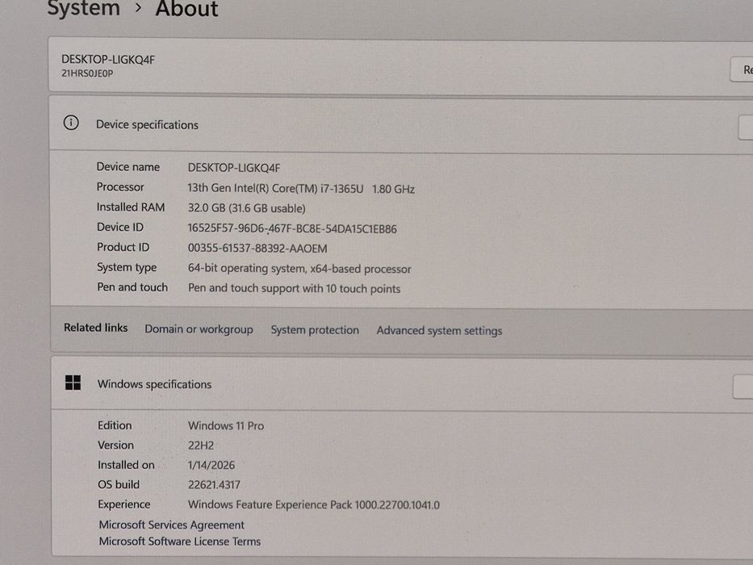
Task: Click the Device name label
Action: (128, 167)
